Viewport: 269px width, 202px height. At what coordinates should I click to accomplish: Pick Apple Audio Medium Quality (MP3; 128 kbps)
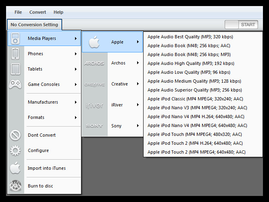click(203, 81)
